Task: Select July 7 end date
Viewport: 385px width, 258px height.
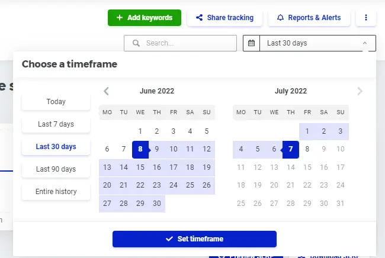Action: [291, 149]
